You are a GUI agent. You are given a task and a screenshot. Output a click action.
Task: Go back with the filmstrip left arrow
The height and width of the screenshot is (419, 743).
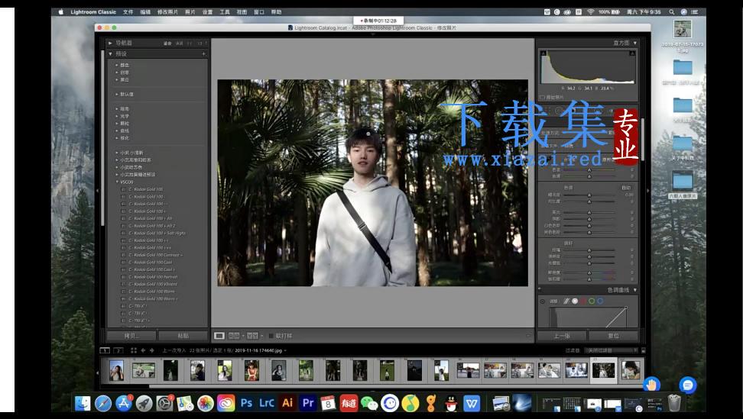(x=143, y=350)
